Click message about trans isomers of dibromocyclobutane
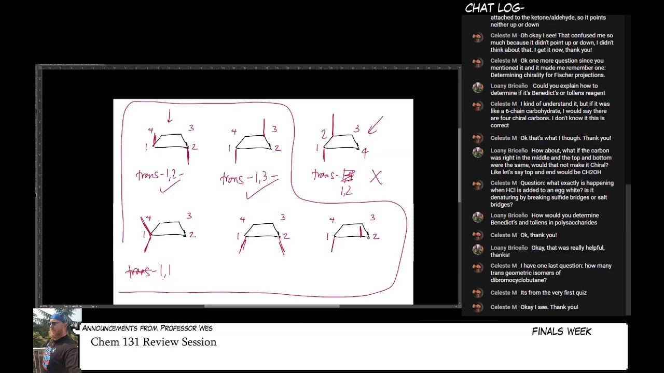The width and height of the screenshot is (664, 373). click(x=551, y=273)
